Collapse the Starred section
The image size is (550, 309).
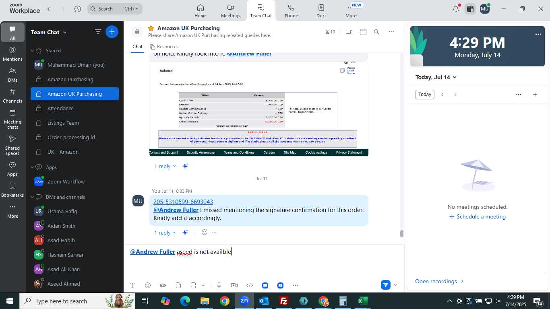click(x=32, y=51)
